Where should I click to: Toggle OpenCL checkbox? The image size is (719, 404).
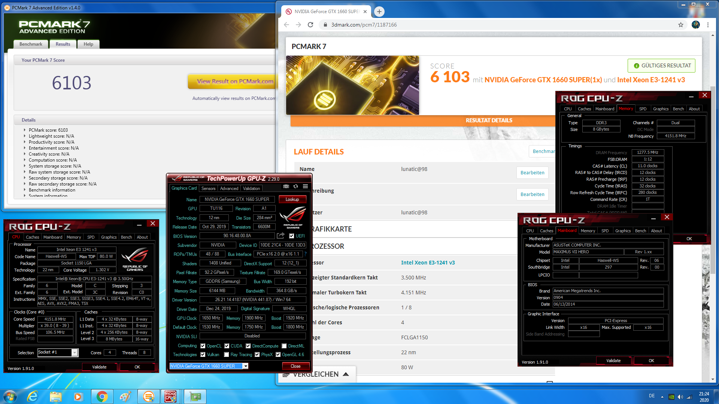point(203,346)
